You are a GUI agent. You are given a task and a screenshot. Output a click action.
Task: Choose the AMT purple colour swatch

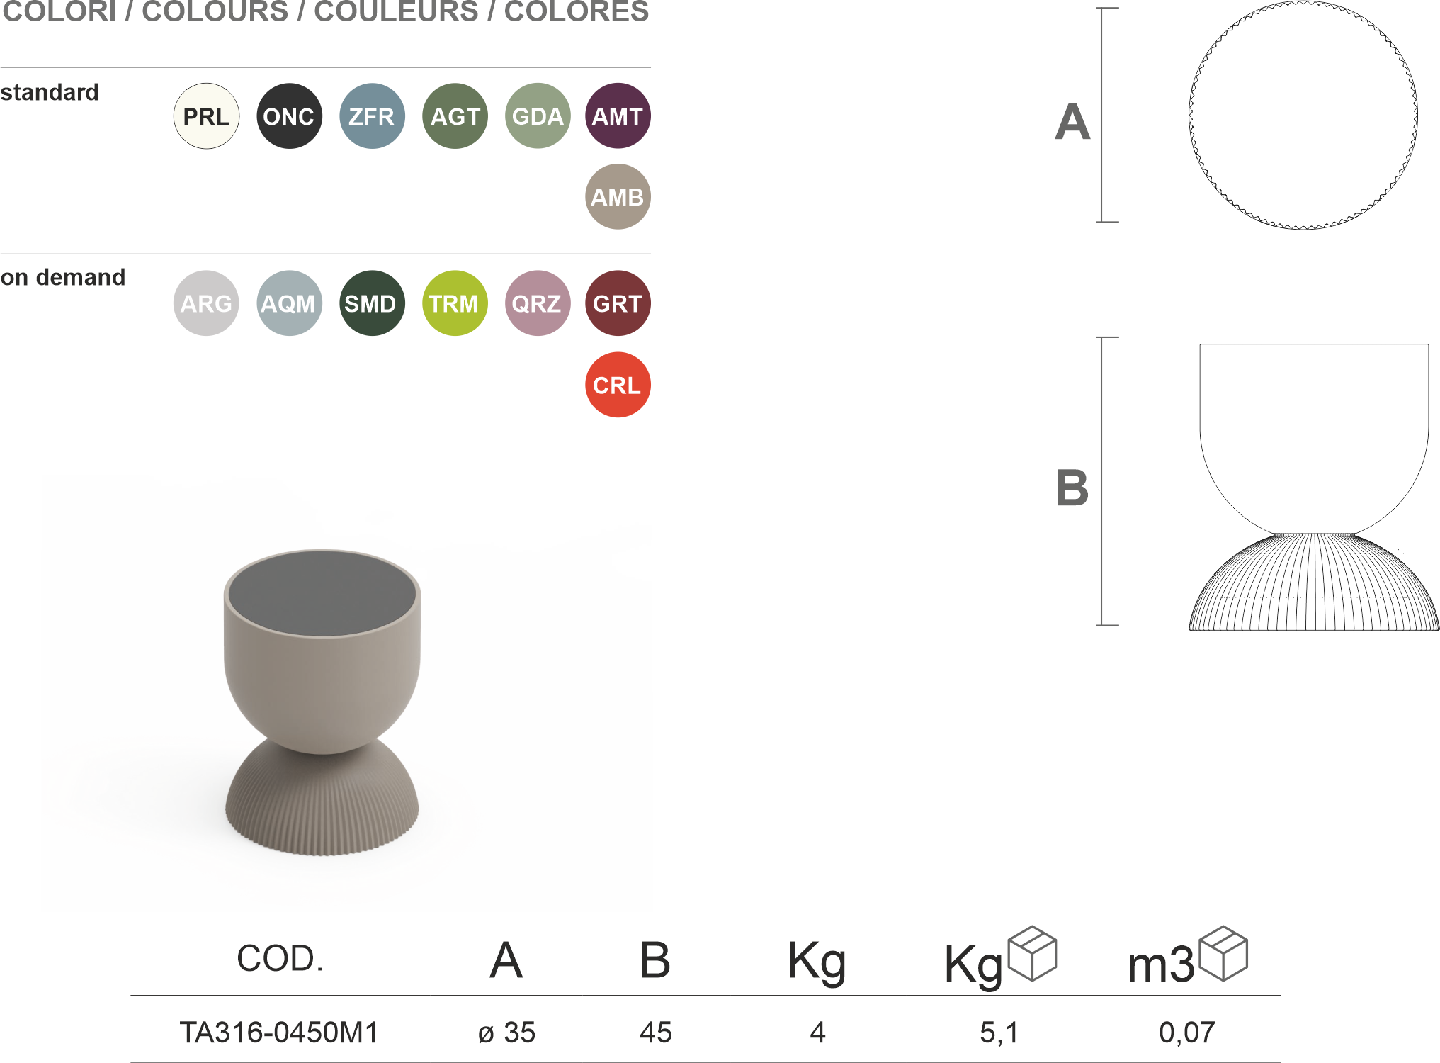(x=618, y=116)
